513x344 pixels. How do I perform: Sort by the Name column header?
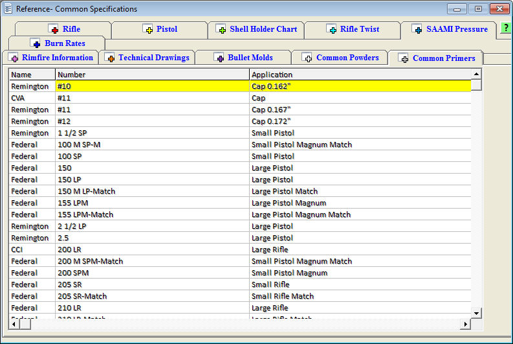click(x=32, y=75)
